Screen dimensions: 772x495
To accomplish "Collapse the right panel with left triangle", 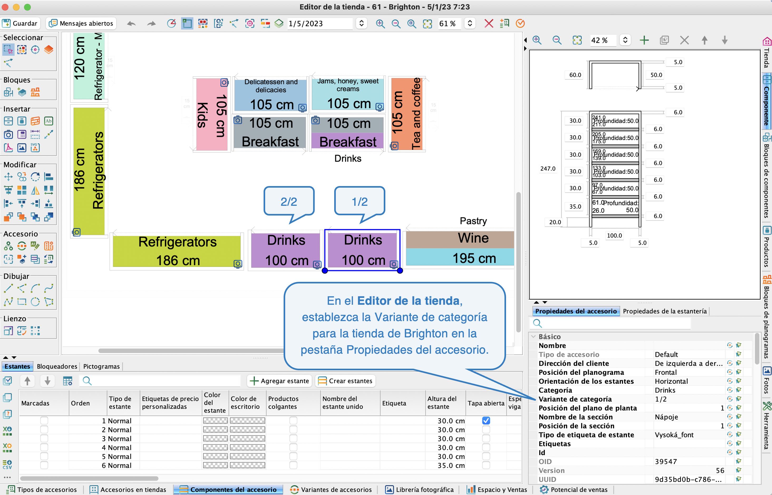I will tap(525, 40).
